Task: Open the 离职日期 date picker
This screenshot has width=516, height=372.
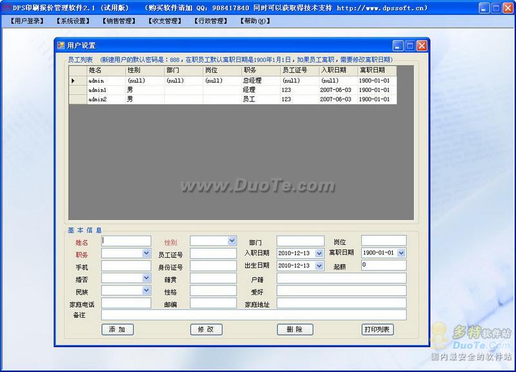Action: pos(401,253)
